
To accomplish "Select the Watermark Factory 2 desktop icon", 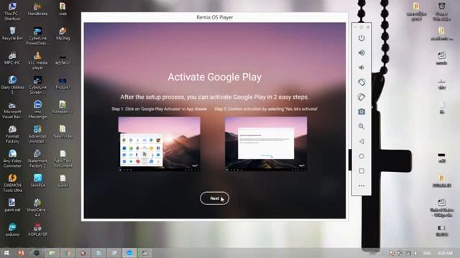I will point(37,158).
